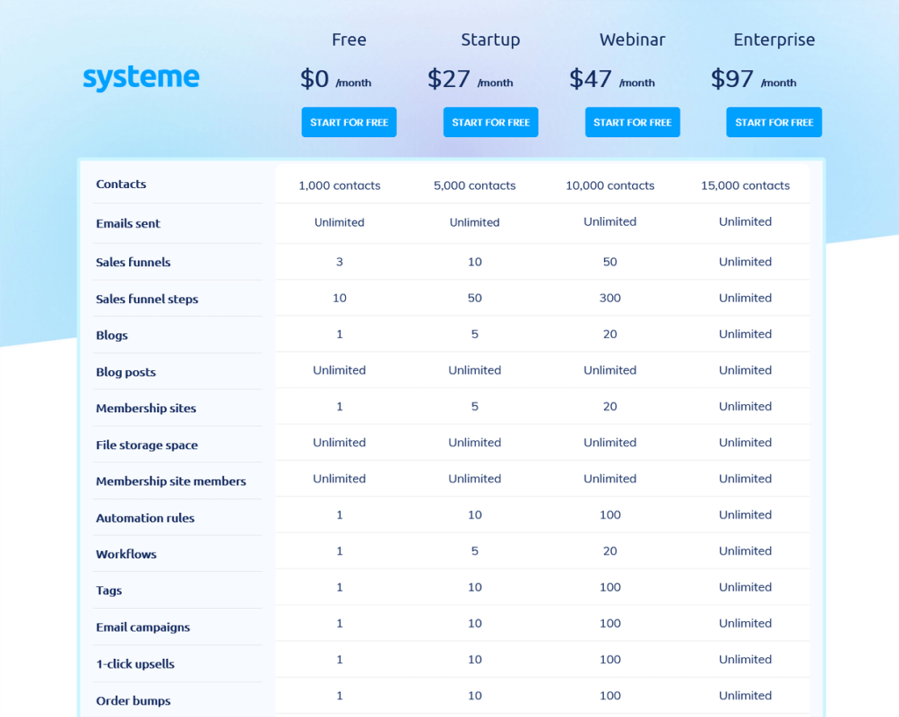This screenshot has height=717, width=899.
Task: Click the Membership sites row label
Action: pyautogui.click(x=146, y=409)
